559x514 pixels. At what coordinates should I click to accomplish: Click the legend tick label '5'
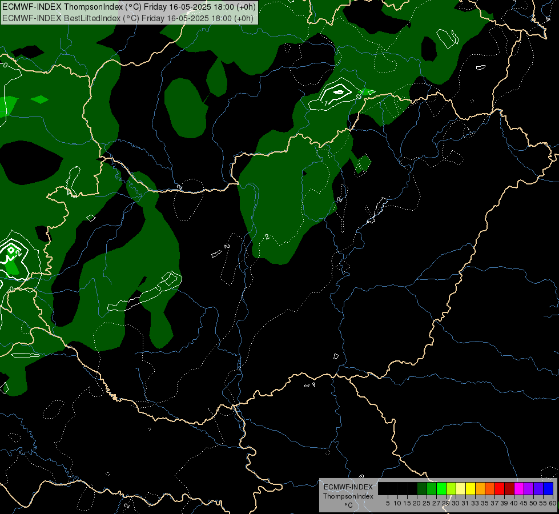click(388, 503)
